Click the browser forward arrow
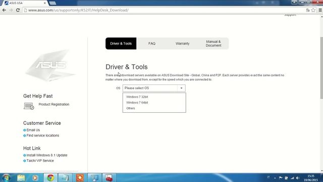The height and width of the screenshot is (182, 323). coord(11,10)
